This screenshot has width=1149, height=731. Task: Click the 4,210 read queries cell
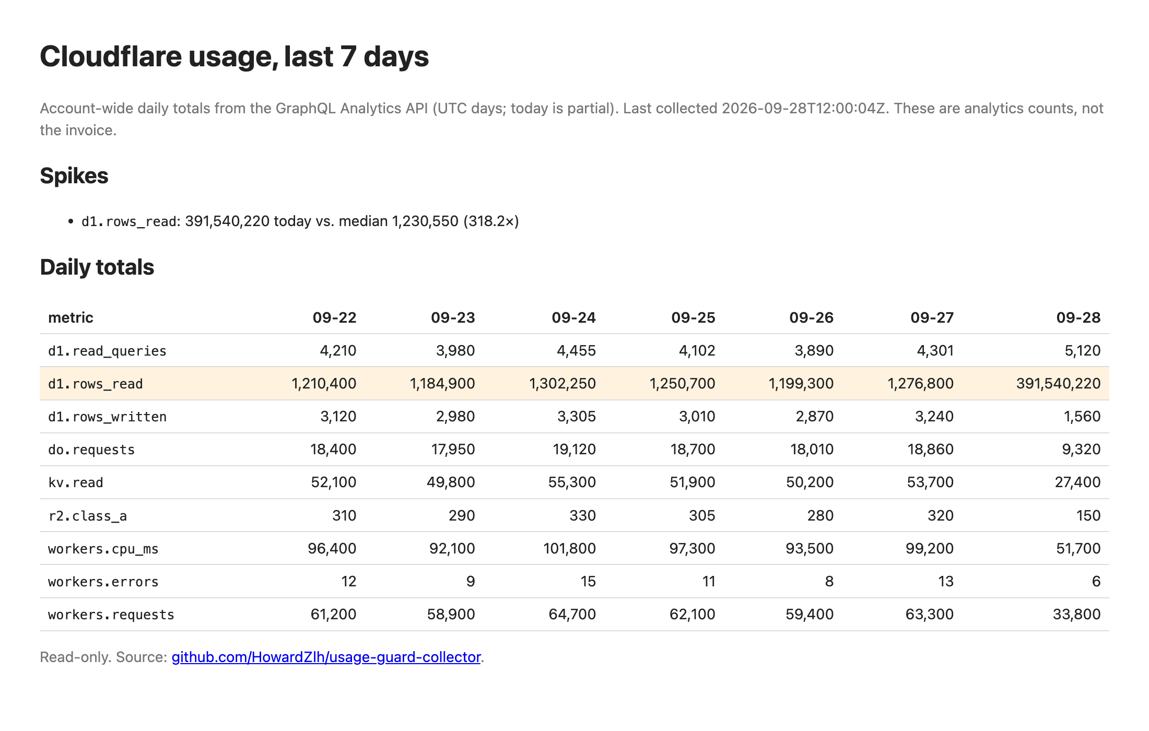coord(338,351)
